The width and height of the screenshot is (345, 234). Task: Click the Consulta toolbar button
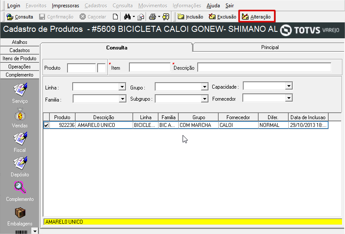coord(20,17)
